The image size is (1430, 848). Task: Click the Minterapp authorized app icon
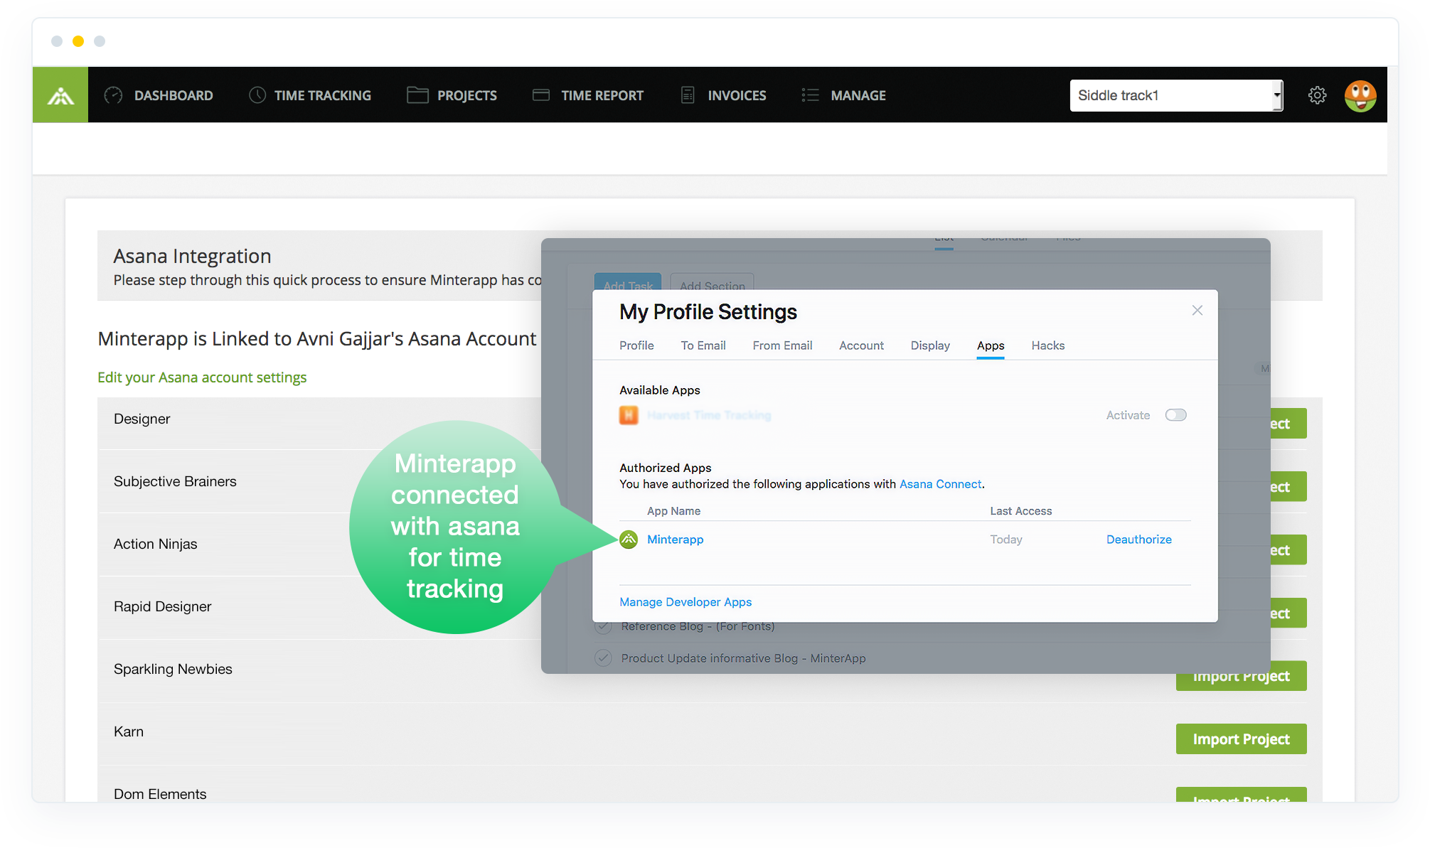point(629,540)
